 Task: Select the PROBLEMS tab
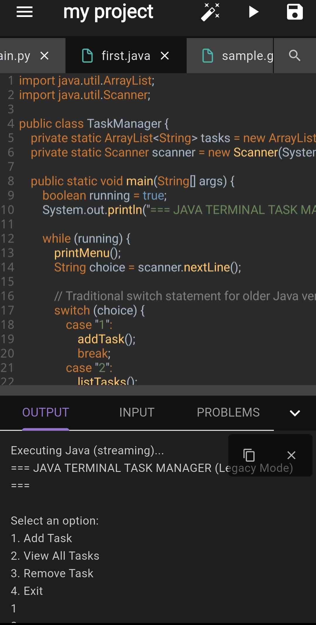coord(228,412)
